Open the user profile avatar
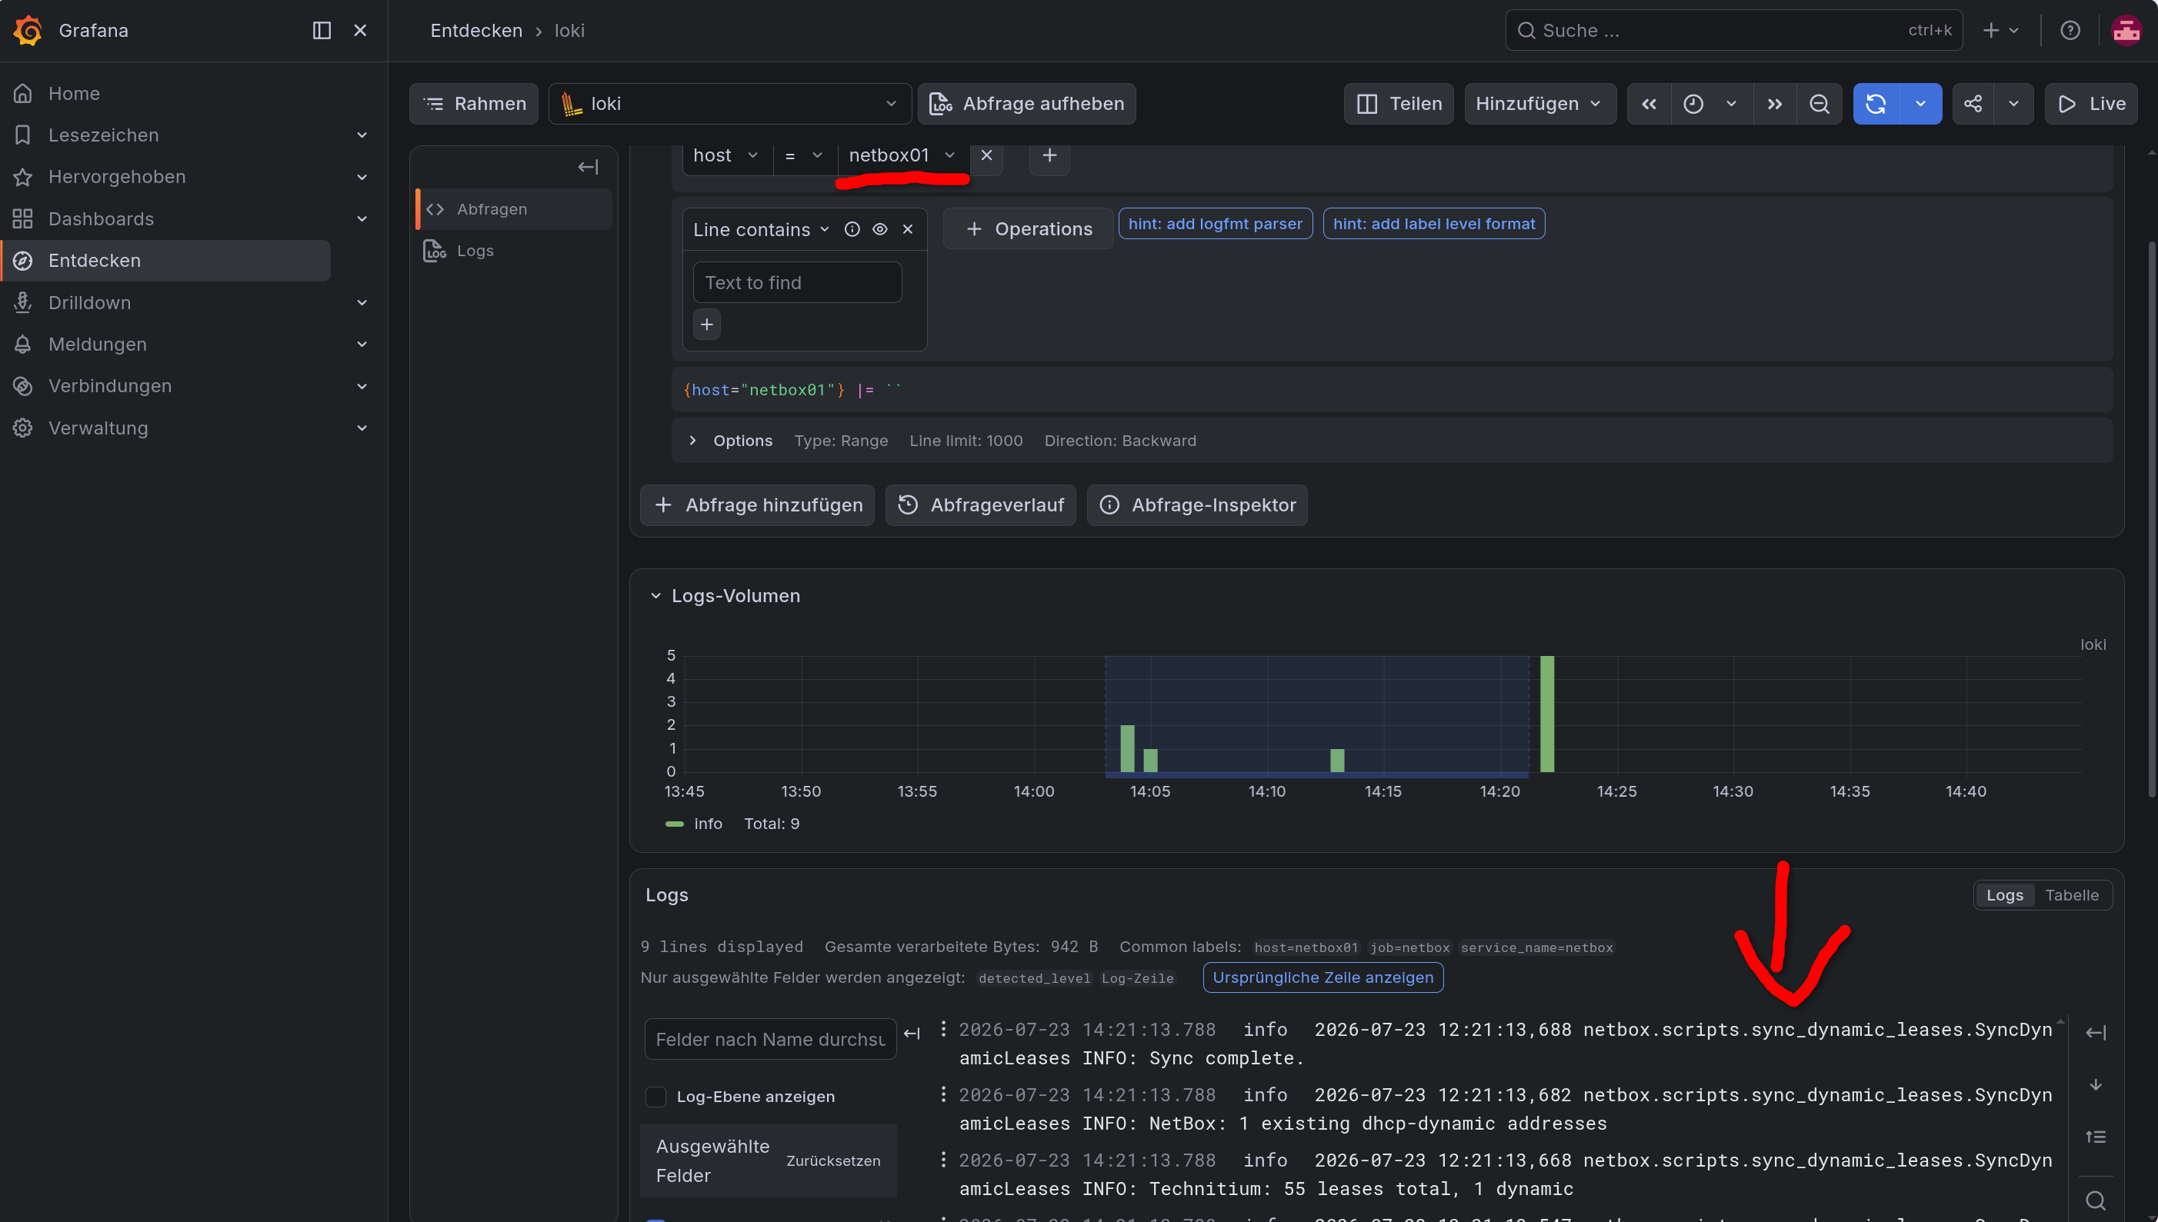 pos(2126,30)
